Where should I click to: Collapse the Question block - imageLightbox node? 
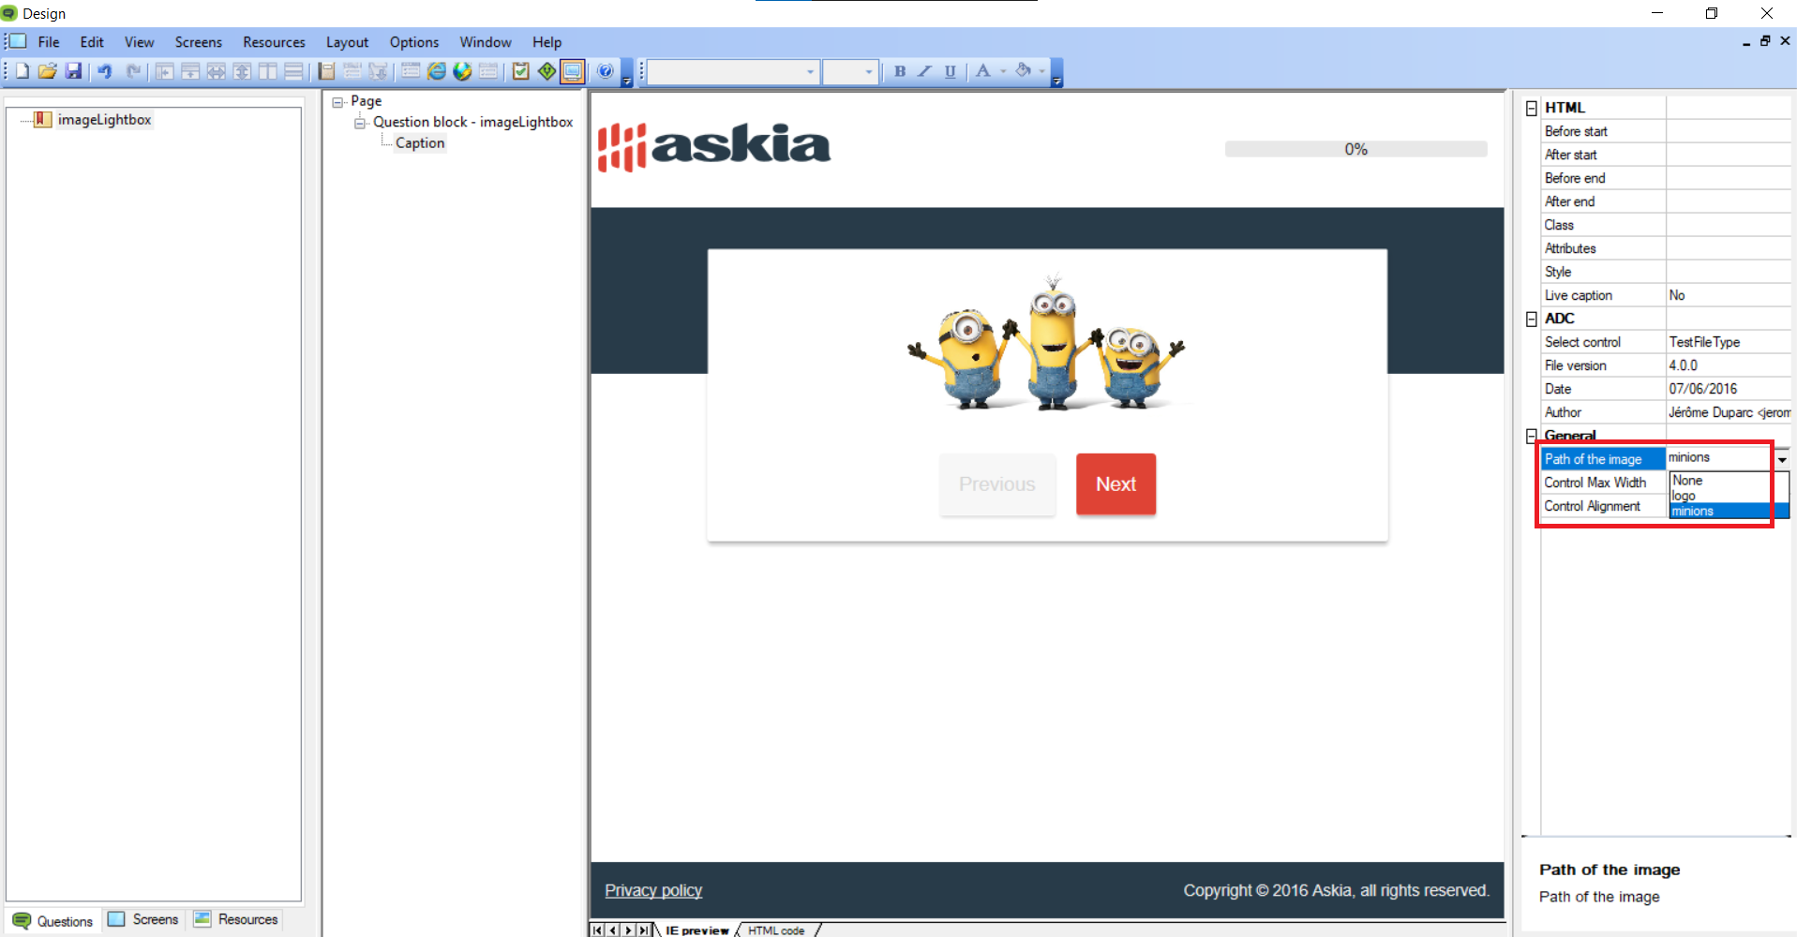(x=360, y=123)
